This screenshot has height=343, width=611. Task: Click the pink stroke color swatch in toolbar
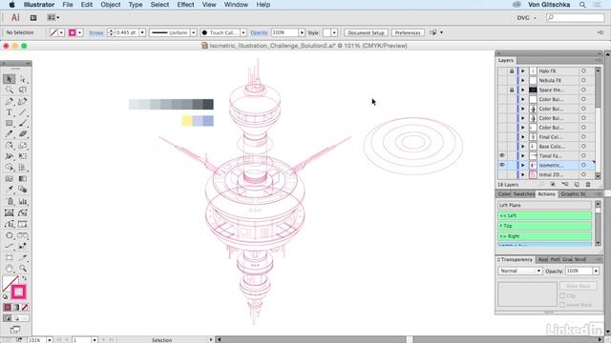pyautogui.click(x=18, y=293)
